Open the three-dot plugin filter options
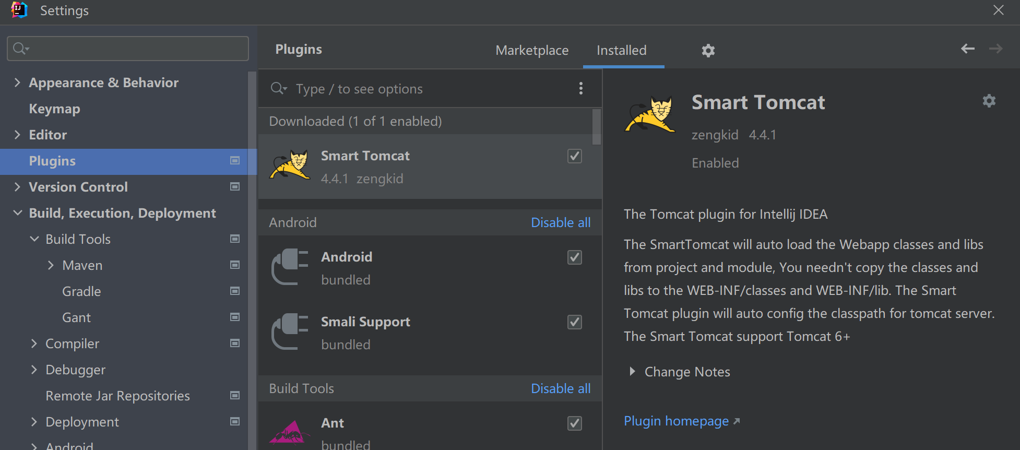 [580, 88]
